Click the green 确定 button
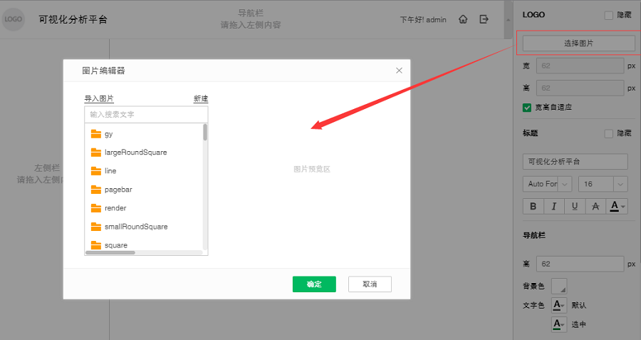Screen dimensions: 641x340 tap(314, 284)
